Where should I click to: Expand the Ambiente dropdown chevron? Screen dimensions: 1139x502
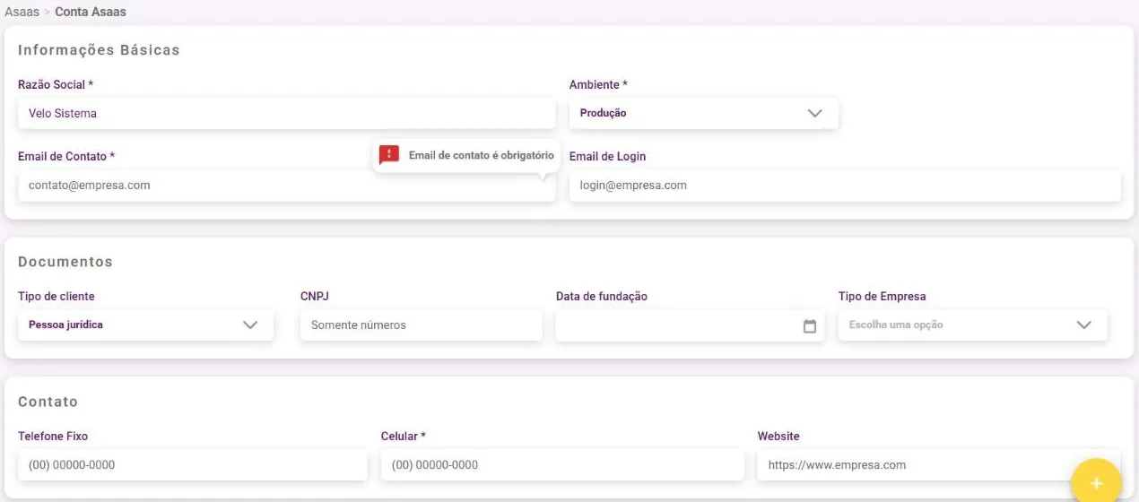pos(814,114)
